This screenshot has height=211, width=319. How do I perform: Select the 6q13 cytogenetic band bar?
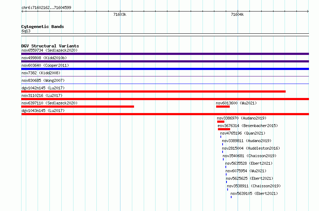click(x=165, y=35)
